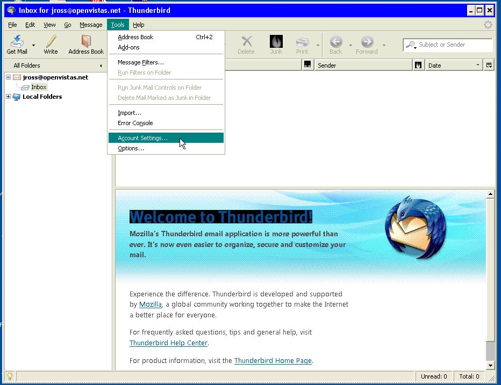Viewport: 501px width, 385px height.
Task: Open the File menu
Action: (x=12, y=25)
